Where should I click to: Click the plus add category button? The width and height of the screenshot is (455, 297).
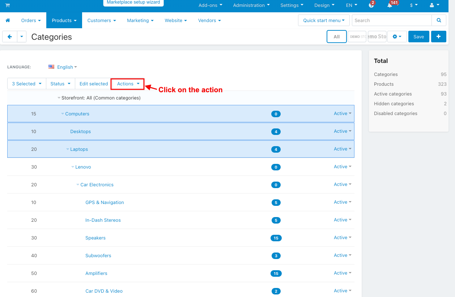pos(438,37)
